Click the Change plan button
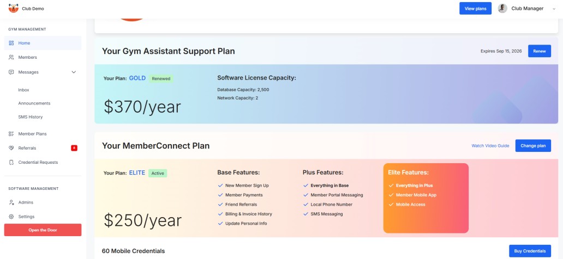563x259 pixels. pos(532,146)
